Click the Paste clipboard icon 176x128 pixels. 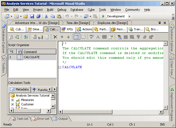click(x=59, y=16)
